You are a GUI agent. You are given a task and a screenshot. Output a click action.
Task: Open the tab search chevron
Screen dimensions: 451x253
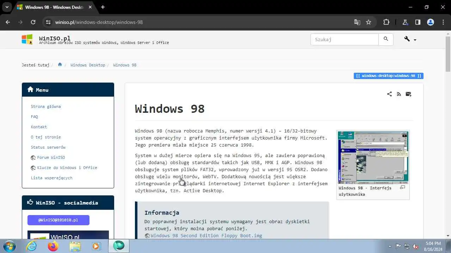pyautogui.click(x=7, y=7)
